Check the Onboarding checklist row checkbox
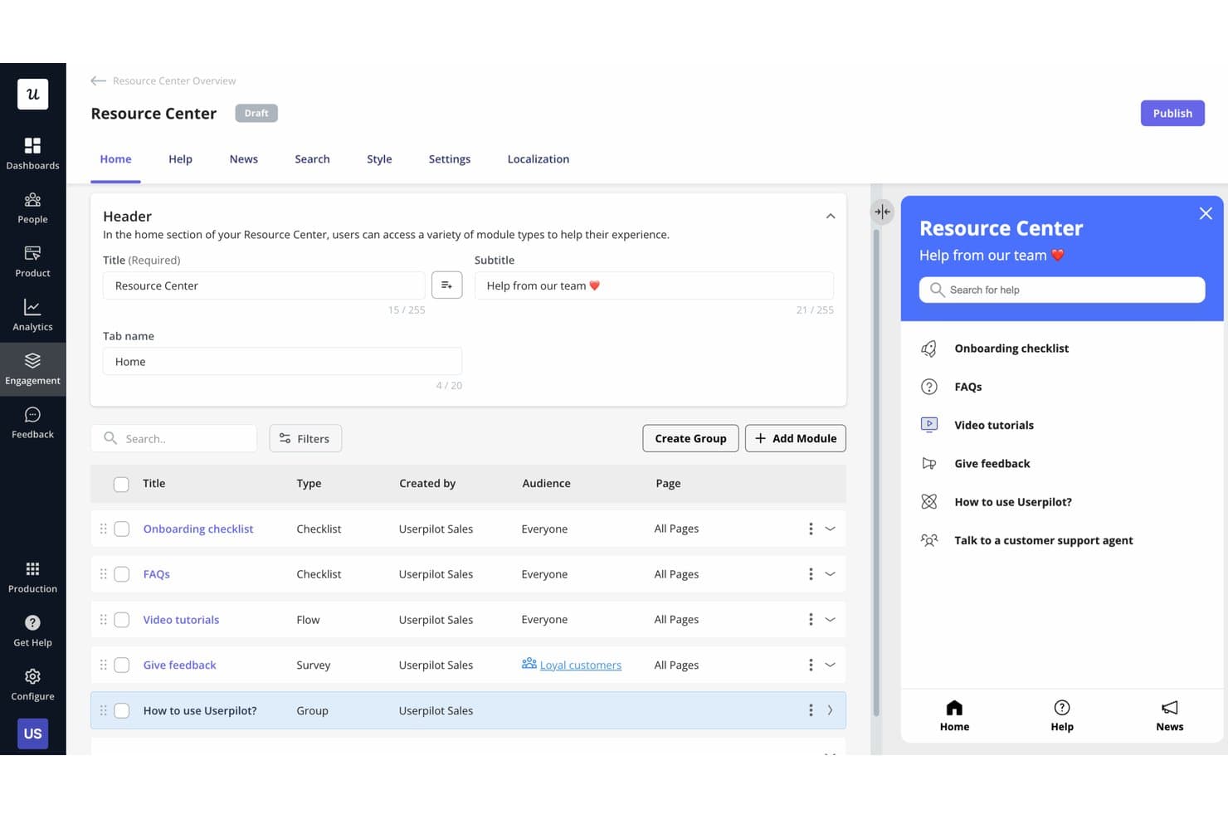 coord(122,529)
